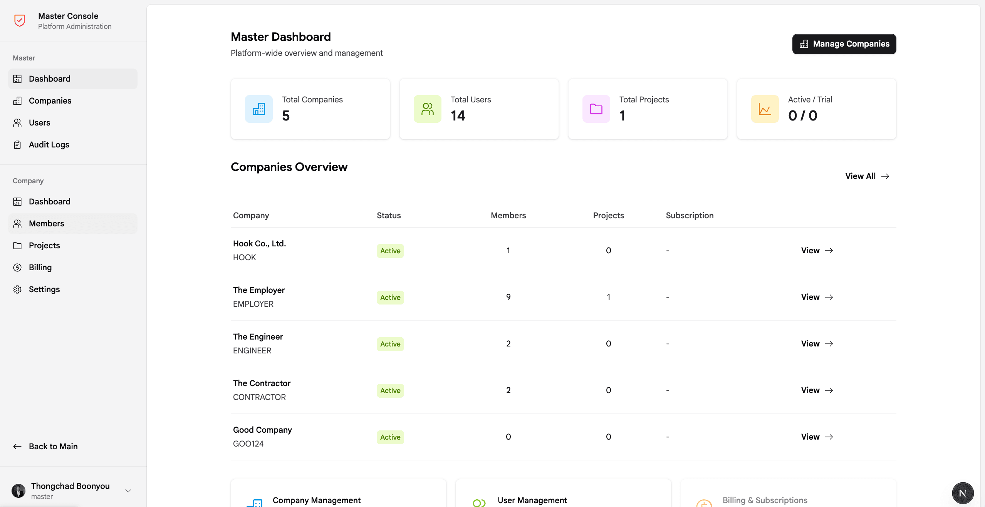Viewport: 985px width, 507px height.
Task: Click the Total Companies building icon
Action: 258,109
